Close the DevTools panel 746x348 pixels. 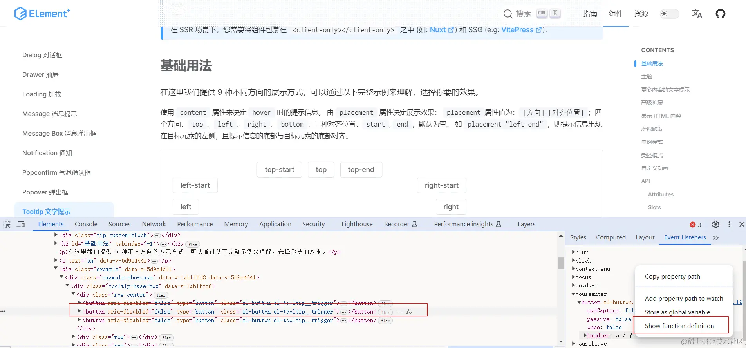(x=742, y=224)
